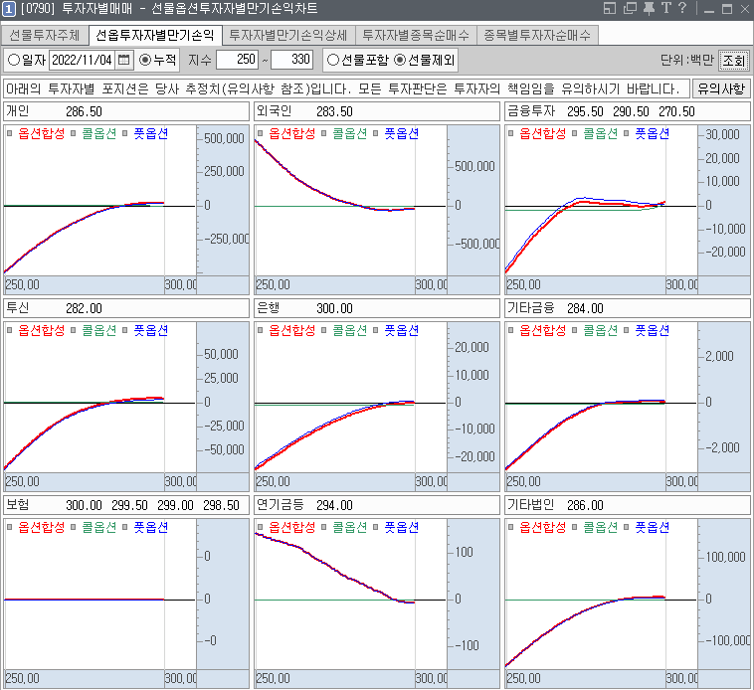Click the index upper bound field 330
The width and height of the screenshot is (754, 690).
[x=291, y=60]
